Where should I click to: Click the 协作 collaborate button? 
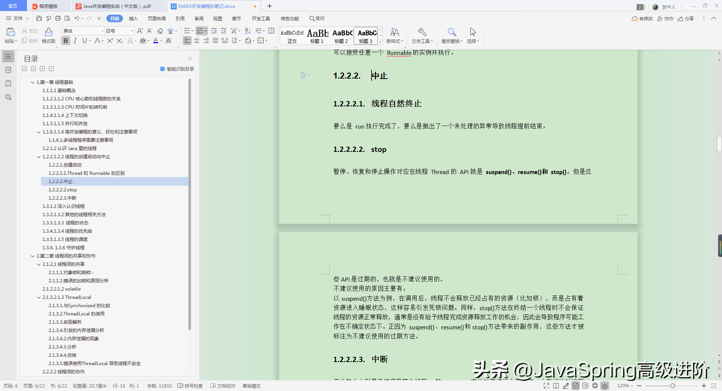click(666, 18)
